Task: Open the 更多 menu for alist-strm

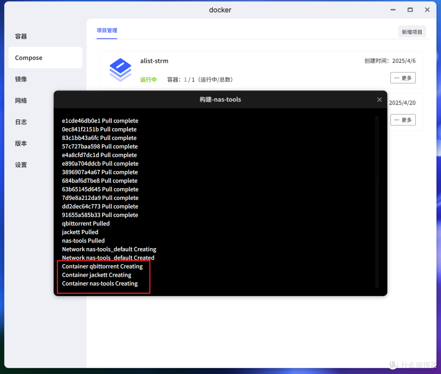Action: (403, 78)
